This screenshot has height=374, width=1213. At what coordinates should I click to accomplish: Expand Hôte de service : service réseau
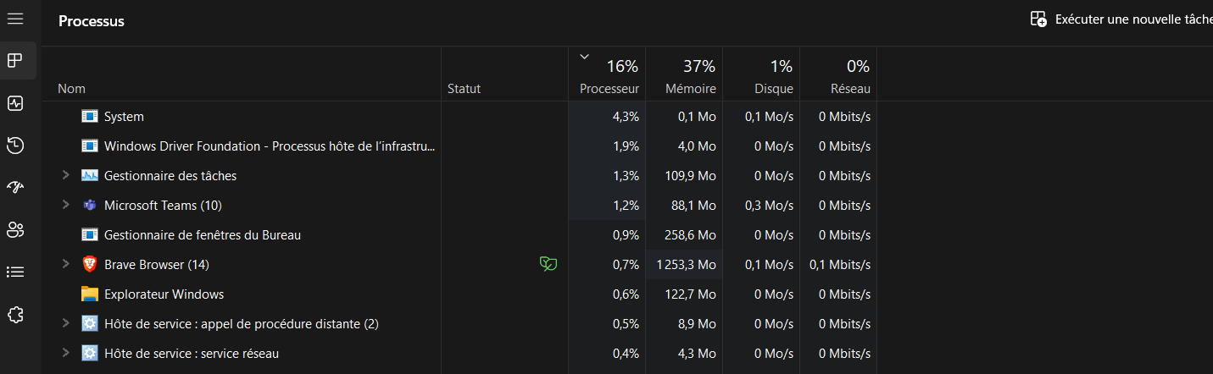pyautogui.click(x=65, y=354)
